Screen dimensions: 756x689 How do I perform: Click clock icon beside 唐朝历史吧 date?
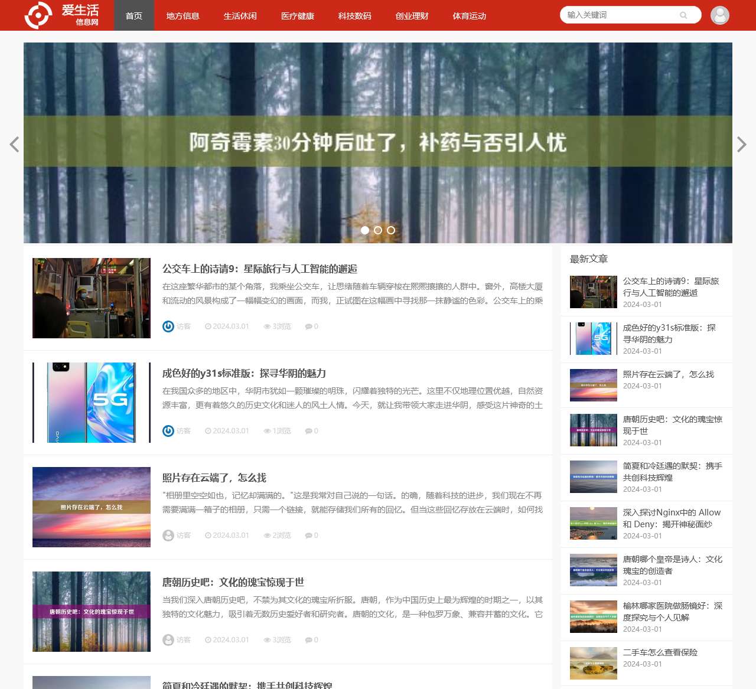point(208,640)
